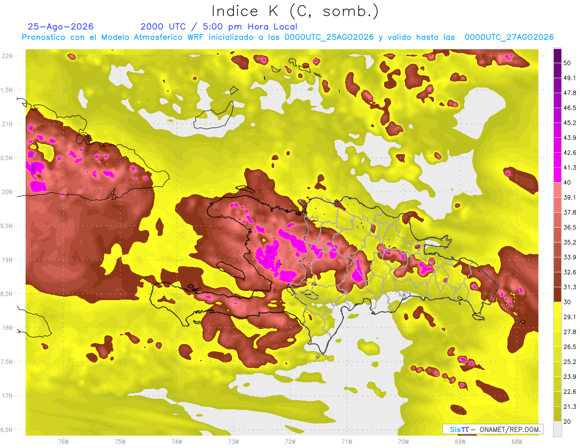Click the '20N' latitude label

(x=8, y=192)
